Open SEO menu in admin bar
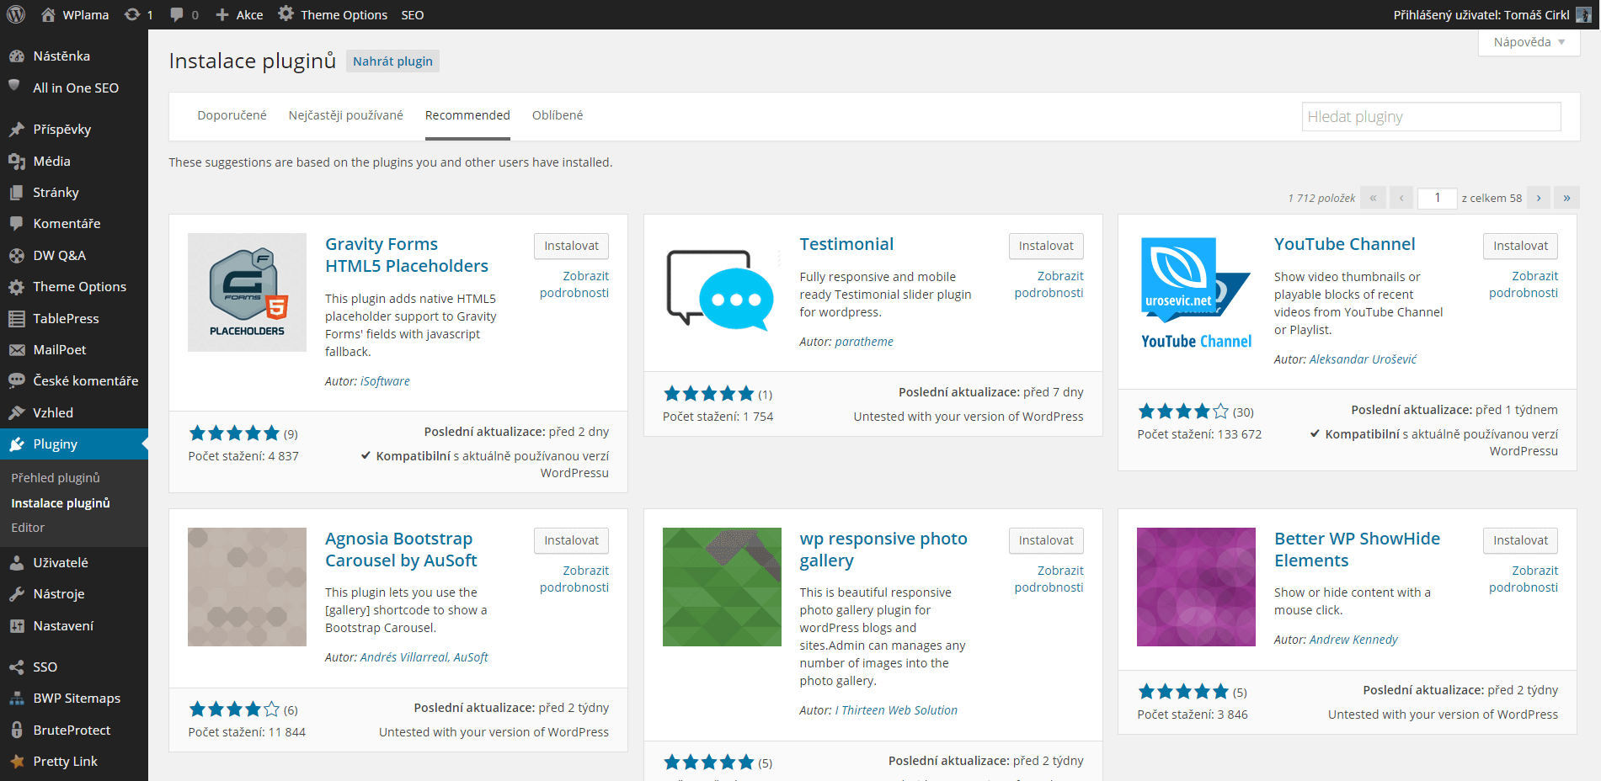 point(413,14)
